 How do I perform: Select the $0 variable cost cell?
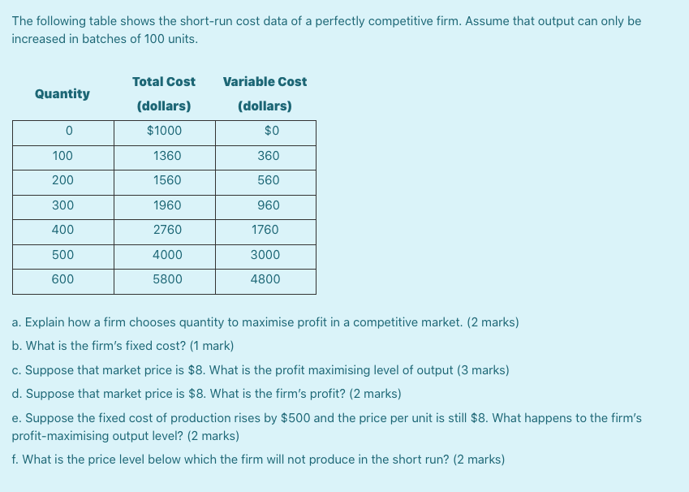tap(271, 131)
